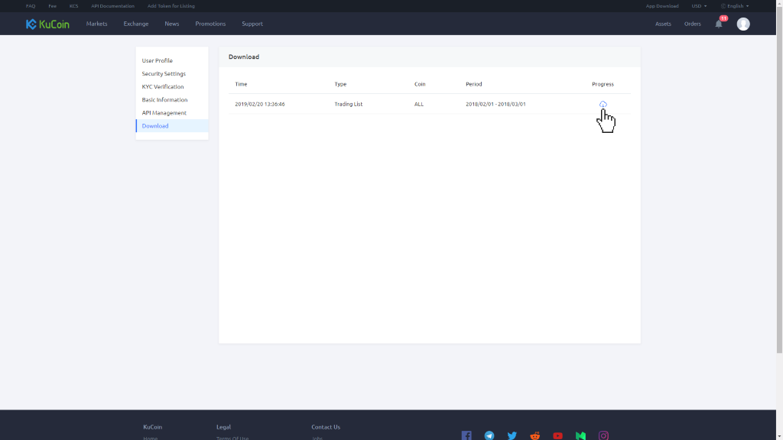The height and width of the screenshot is (440, 783).
Task: Open the Twitter social icon
Action: tap(512, 435)
